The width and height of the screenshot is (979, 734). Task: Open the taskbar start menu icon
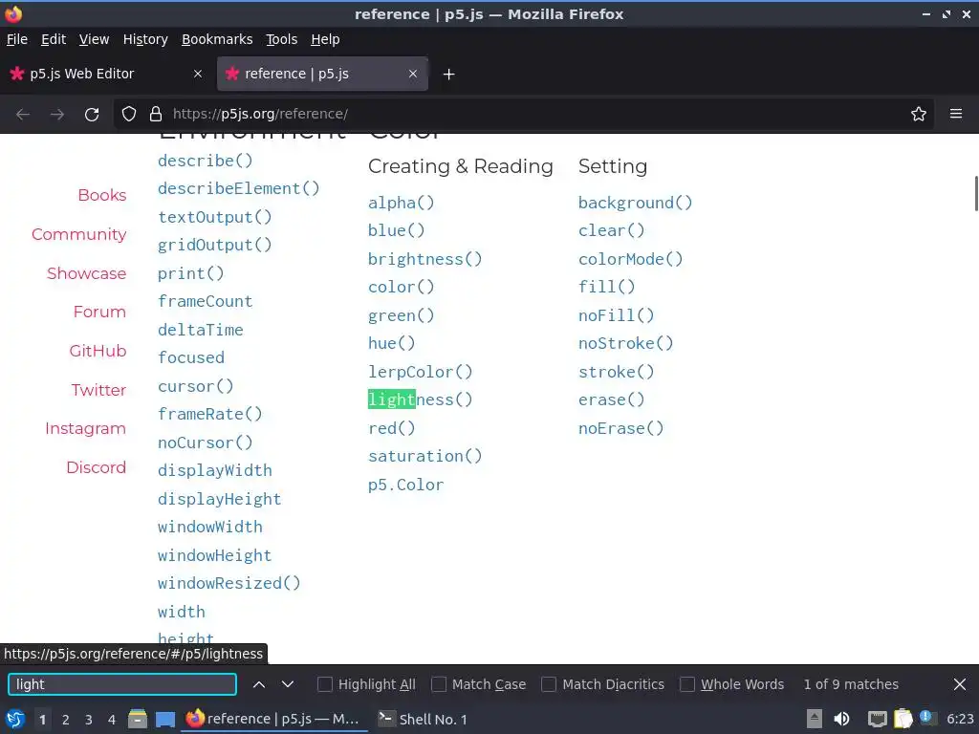click(14, 720)
